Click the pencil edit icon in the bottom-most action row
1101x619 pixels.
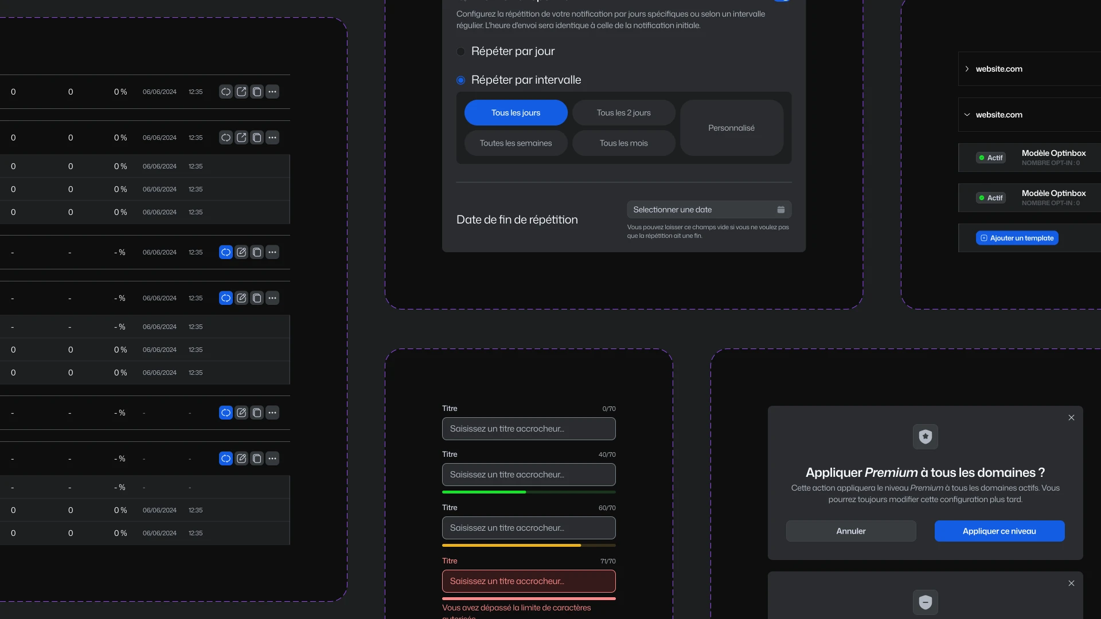click(x=241, y=459)
